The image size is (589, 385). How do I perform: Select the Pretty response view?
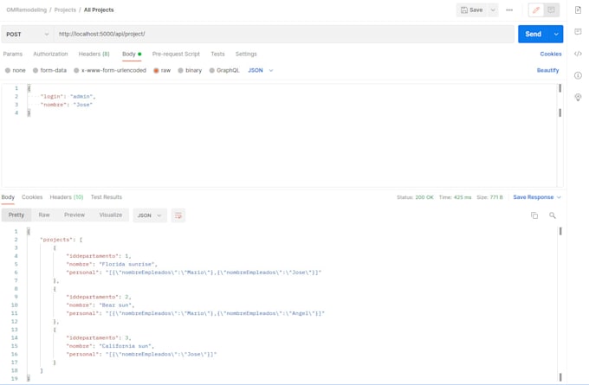tap(16, 215)
